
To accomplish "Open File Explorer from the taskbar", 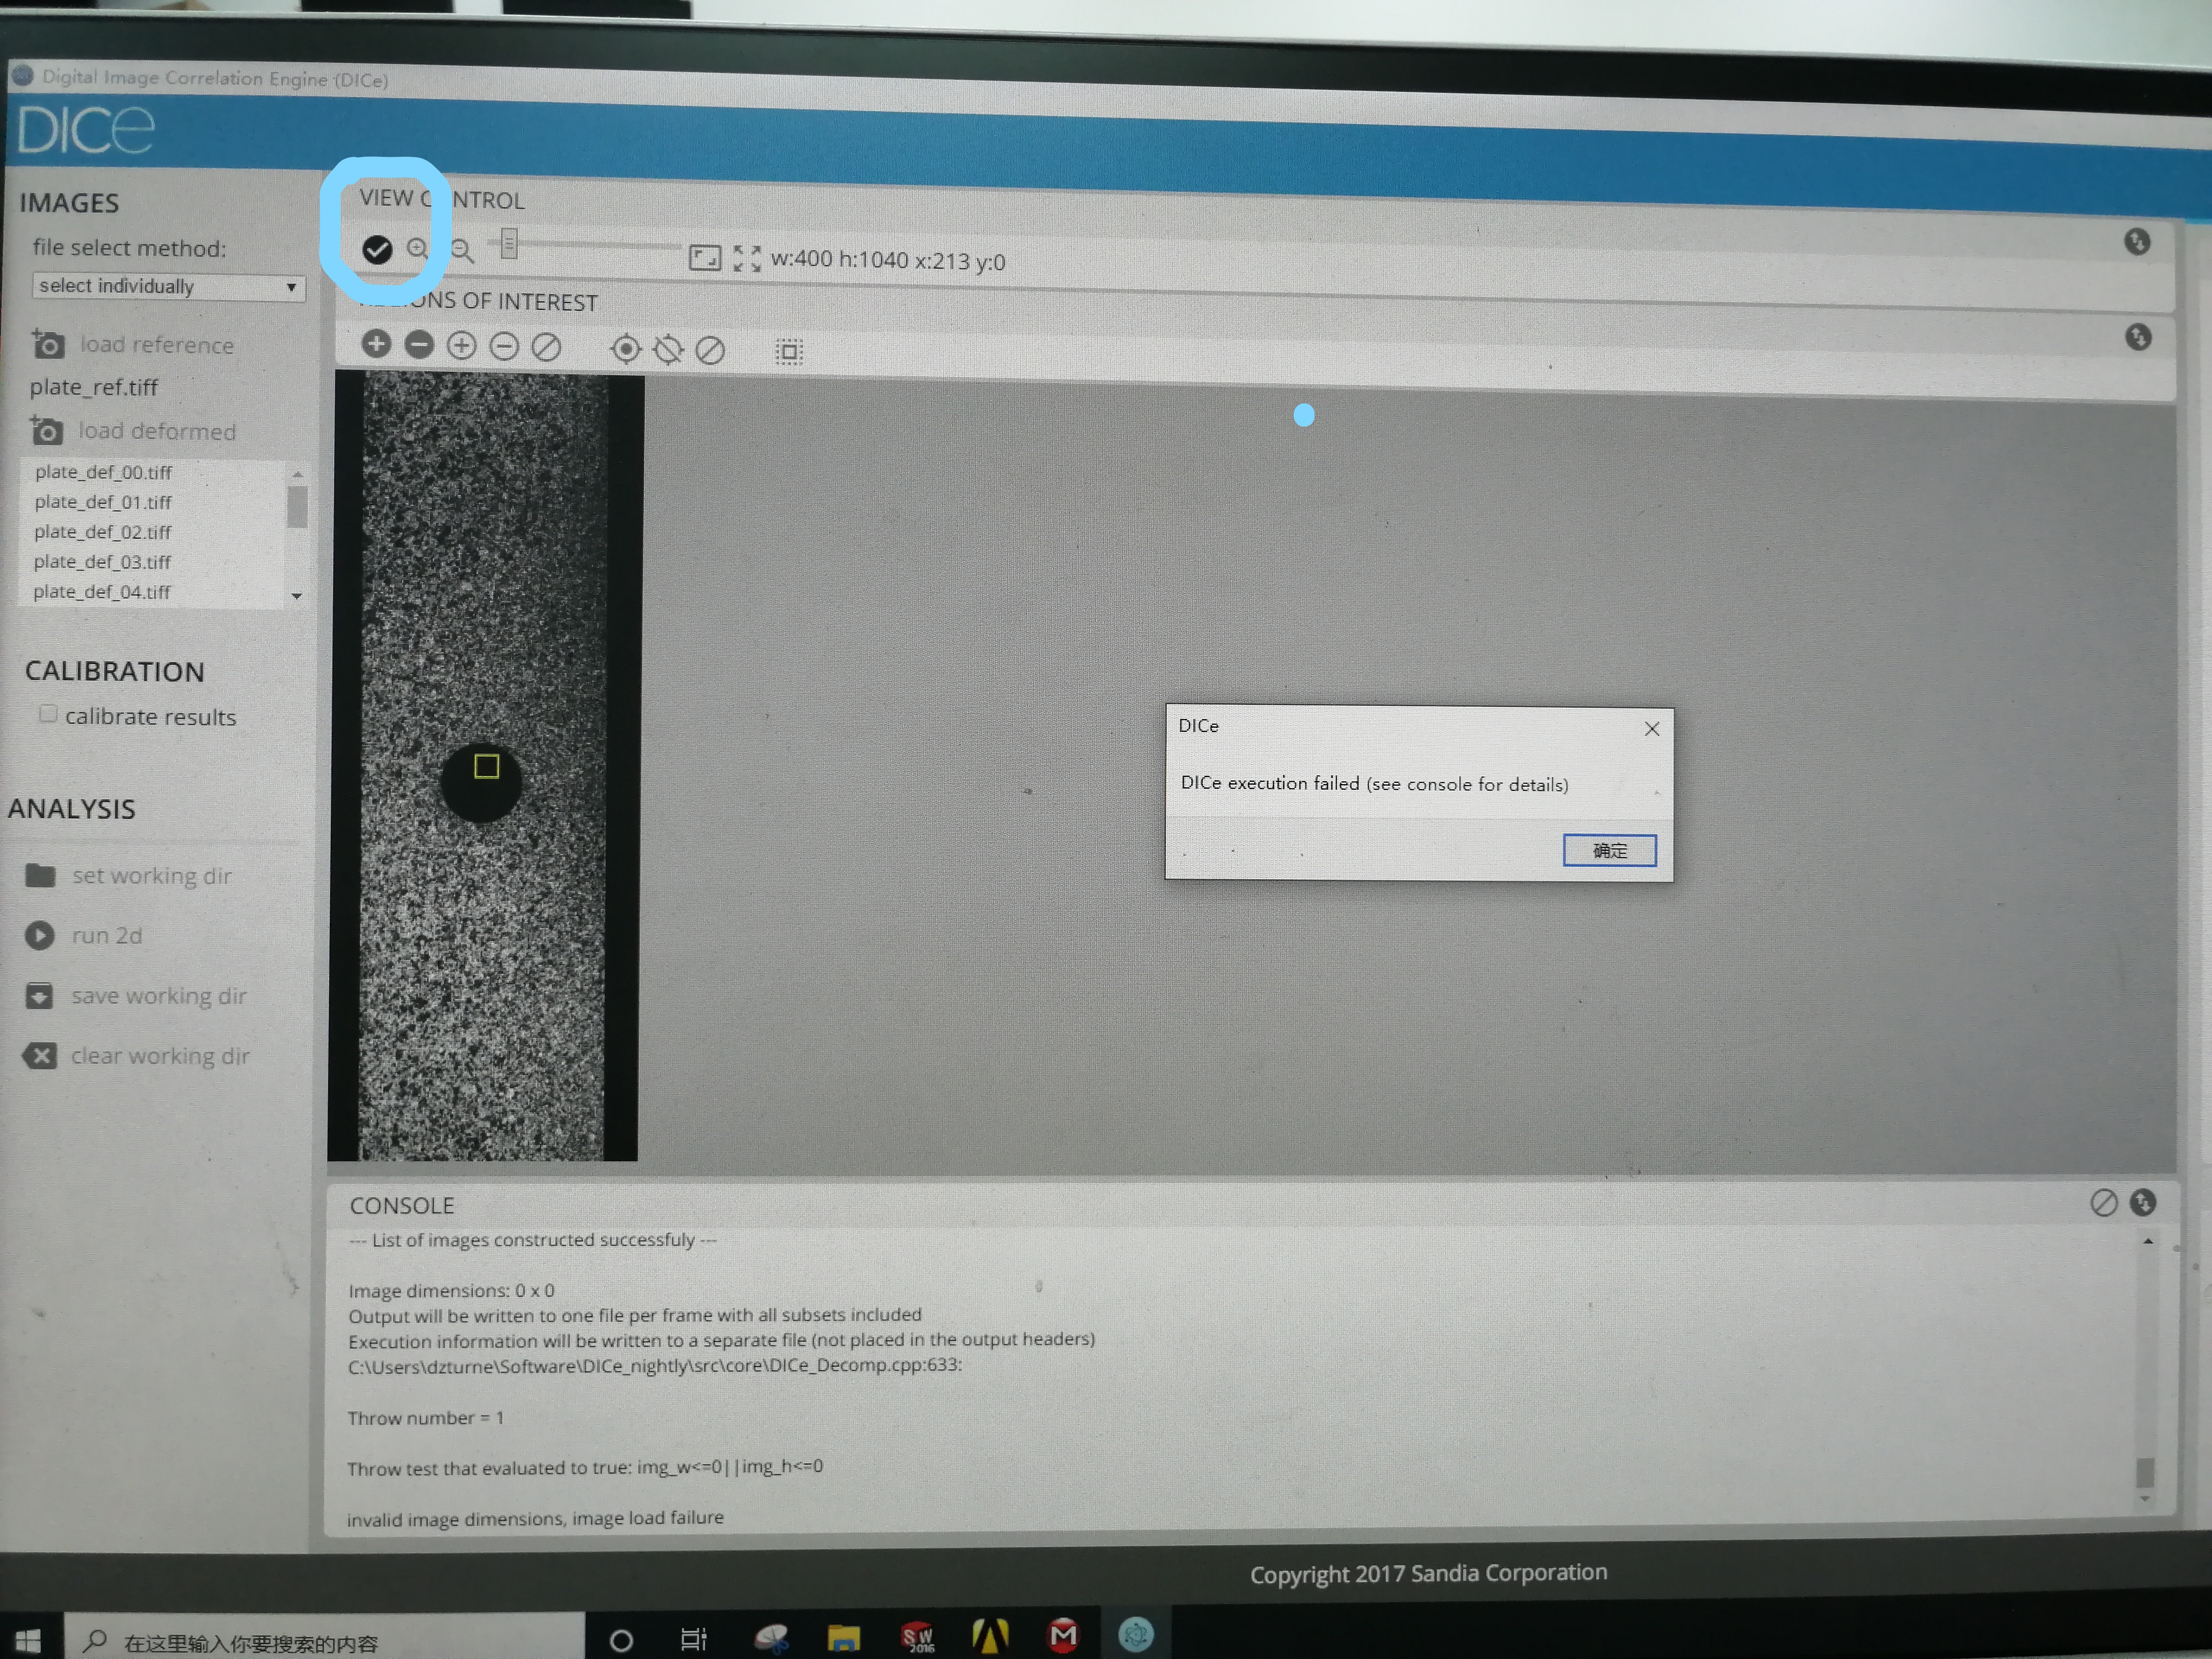I will (x=843, y=1638).
